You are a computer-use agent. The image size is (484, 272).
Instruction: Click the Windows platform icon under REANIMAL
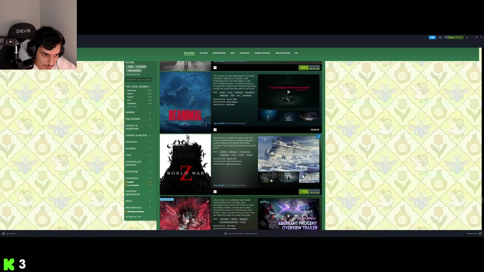click(215, 130)
